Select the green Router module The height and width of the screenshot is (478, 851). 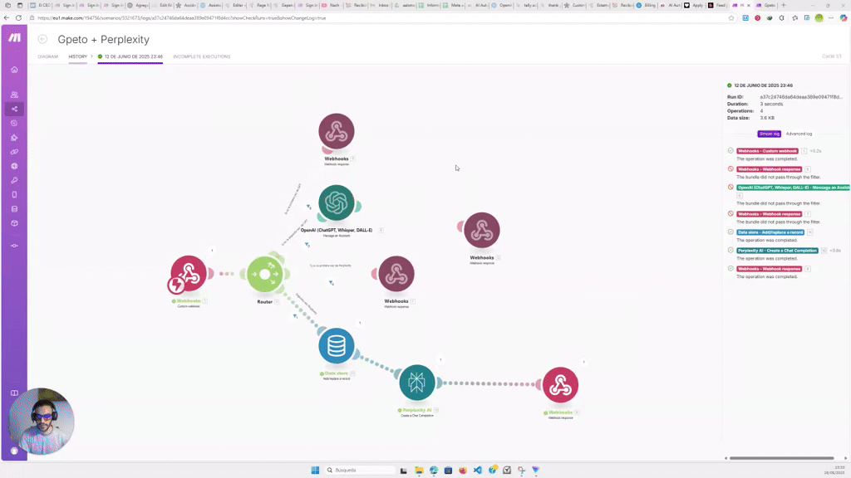pos(265,274)
